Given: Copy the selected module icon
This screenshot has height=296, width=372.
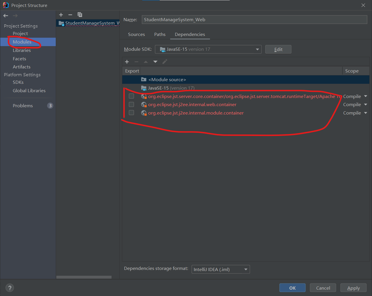Looking at the screenshot, I should click(x=80, y=15).
